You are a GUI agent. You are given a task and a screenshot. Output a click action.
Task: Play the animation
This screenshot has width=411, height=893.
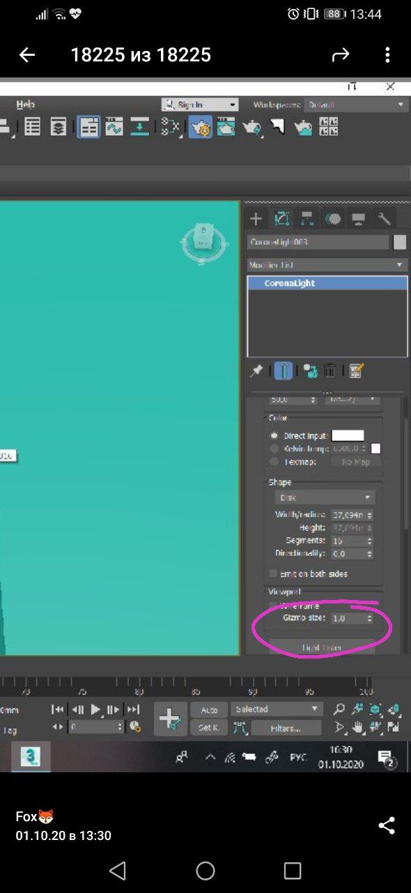pos(96,710)
